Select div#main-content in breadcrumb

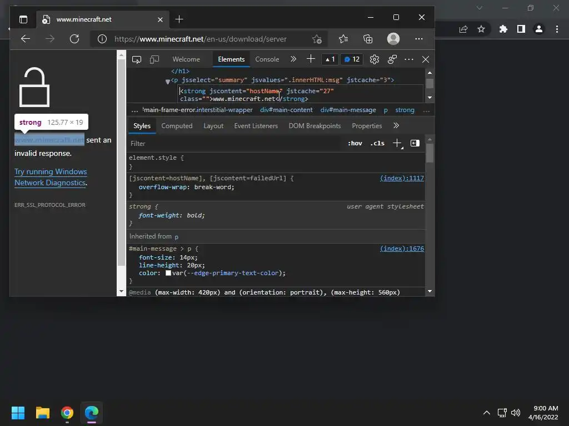286,110
